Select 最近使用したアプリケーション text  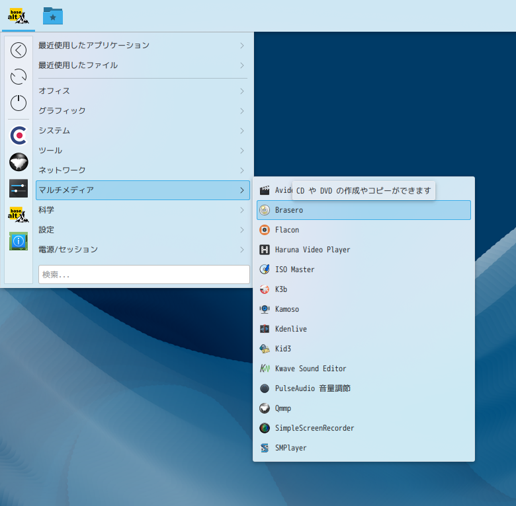(x=94, y=46)
